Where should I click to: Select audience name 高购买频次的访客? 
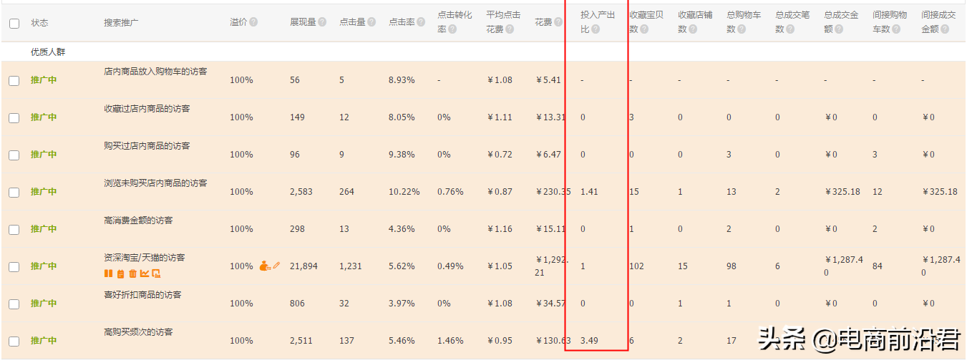pyautogui.click(x=138, y=332)
